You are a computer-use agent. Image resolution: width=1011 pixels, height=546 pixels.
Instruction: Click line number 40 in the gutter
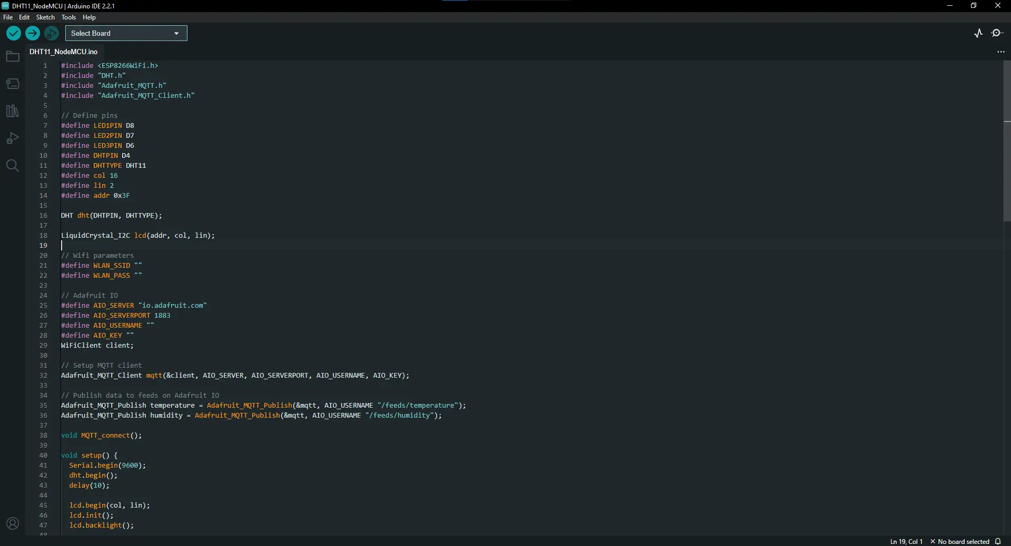(x=43, y=456)
